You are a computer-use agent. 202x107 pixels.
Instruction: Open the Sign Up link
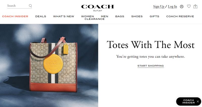159,7
